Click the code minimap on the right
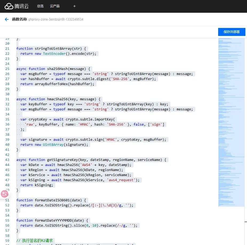 tap(231, 120)
